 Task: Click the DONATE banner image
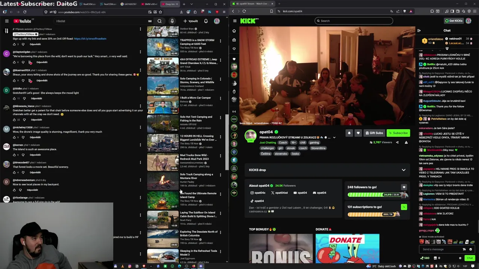point(347,249)
